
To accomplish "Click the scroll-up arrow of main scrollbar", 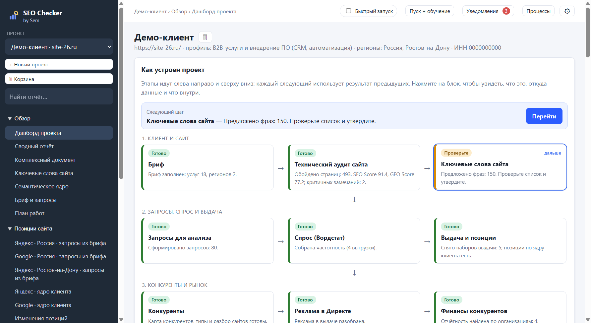I will [588, 3].
